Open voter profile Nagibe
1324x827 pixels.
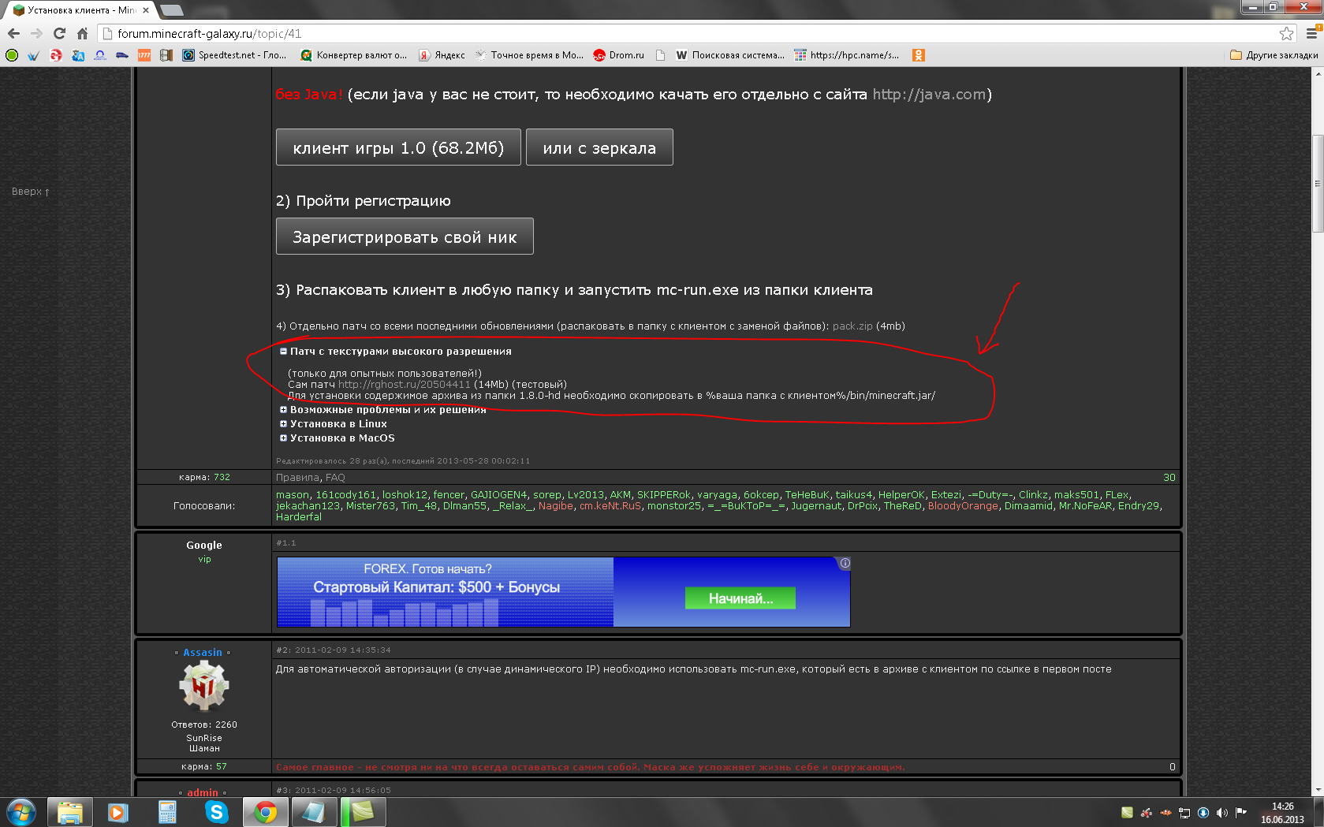(x=556, y=506)
